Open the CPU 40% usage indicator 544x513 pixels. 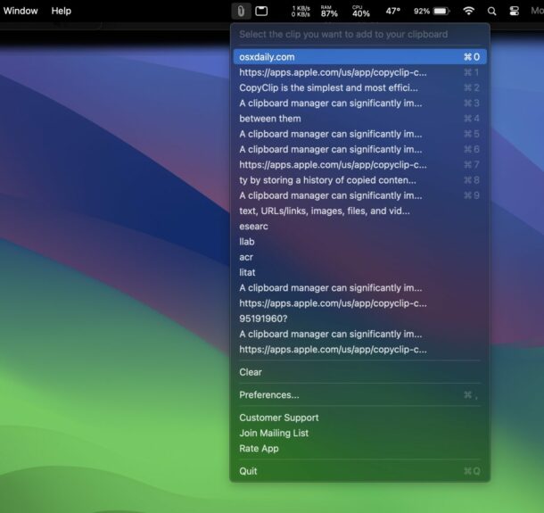pos(360,12)
